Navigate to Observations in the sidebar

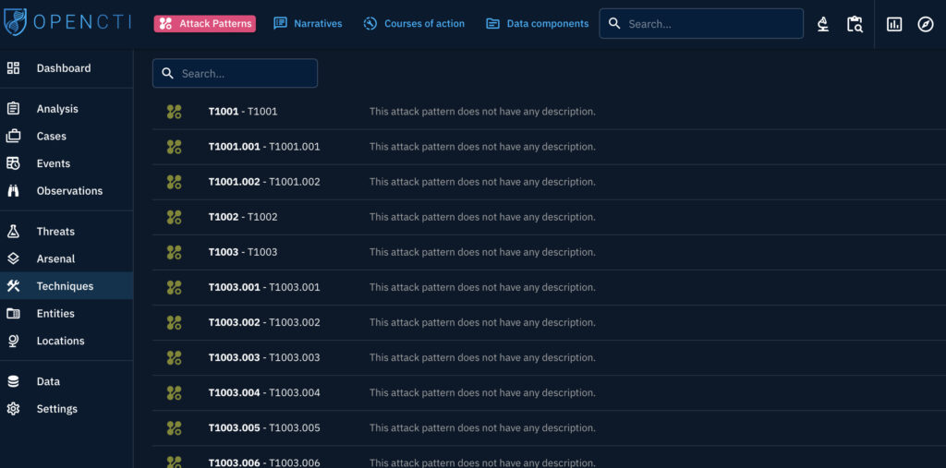[x=69, y=191]
